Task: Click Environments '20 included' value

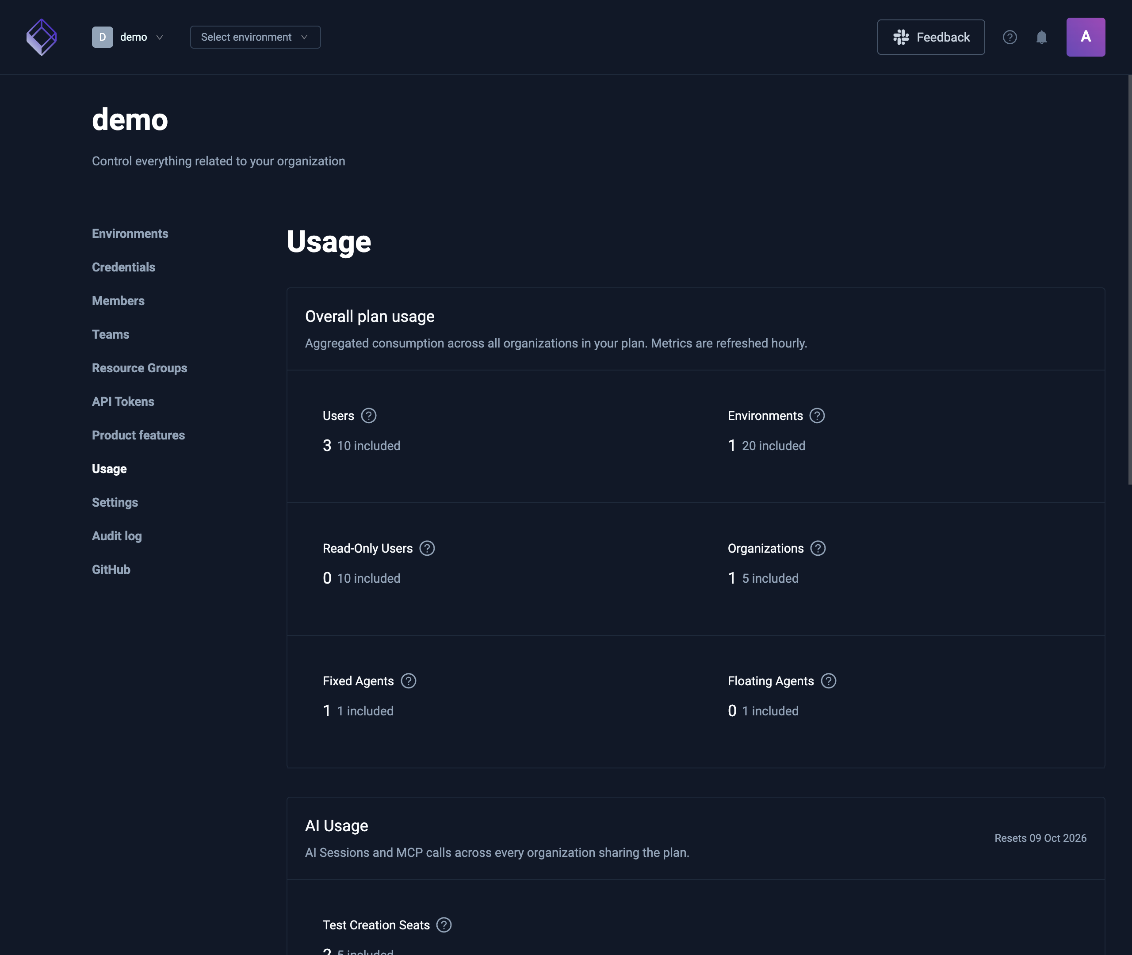Action: pyautogui.click(x=773, y=446)
